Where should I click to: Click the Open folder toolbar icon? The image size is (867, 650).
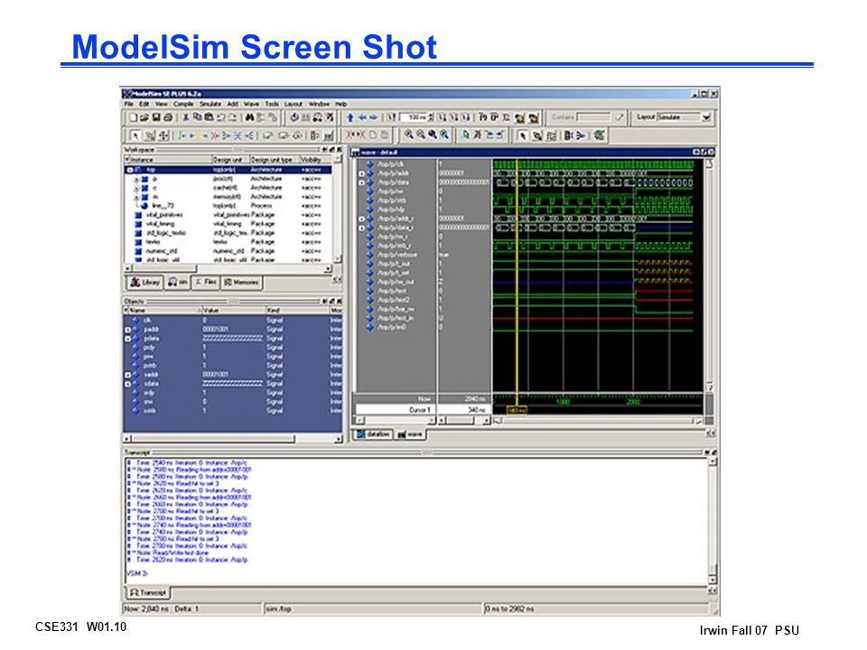click(x=144, y=117)
